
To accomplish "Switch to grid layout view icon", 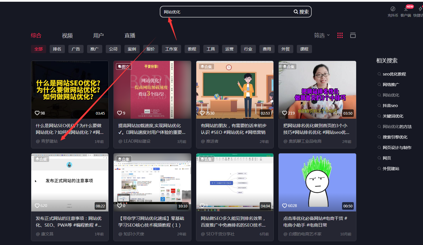I will (x=340, y=35).
